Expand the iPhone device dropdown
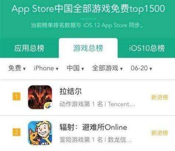Screen dimensions: 175x151 [46, 68]
